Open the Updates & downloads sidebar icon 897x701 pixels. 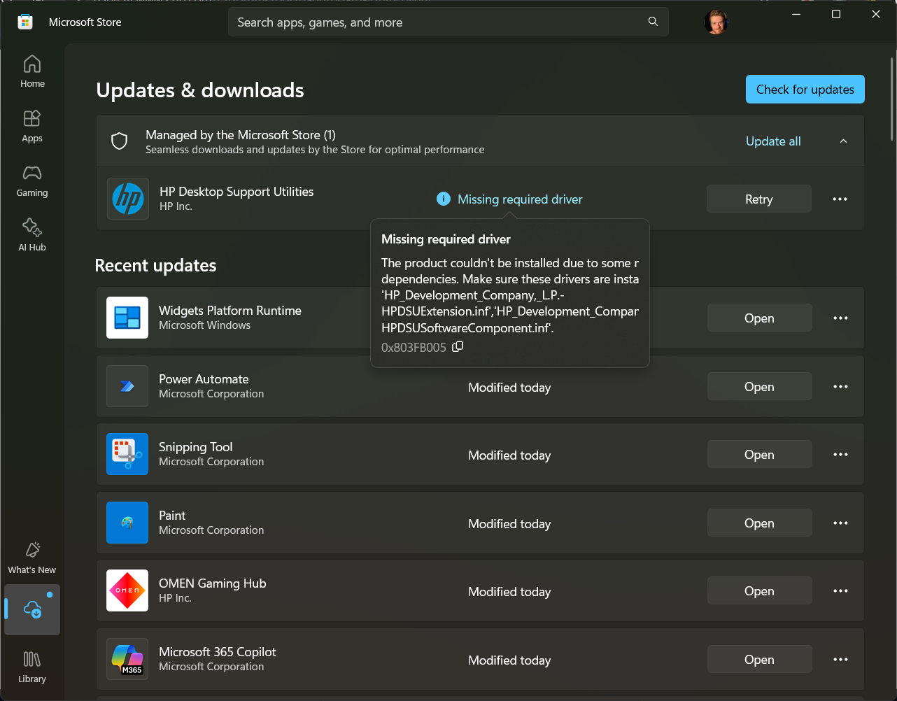(x=31, y=609)
